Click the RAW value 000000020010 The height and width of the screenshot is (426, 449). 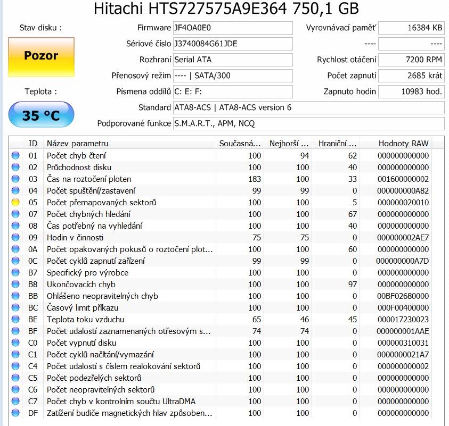click(x=403, y=203)
